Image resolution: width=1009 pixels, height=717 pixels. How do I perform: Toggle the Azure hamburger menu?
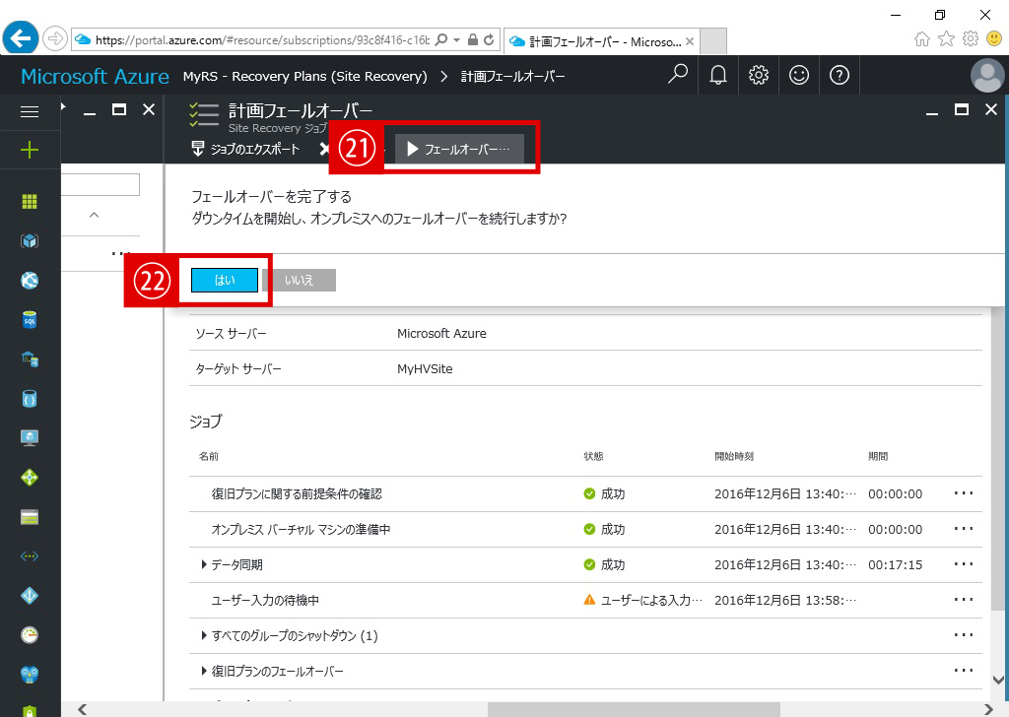30,112
